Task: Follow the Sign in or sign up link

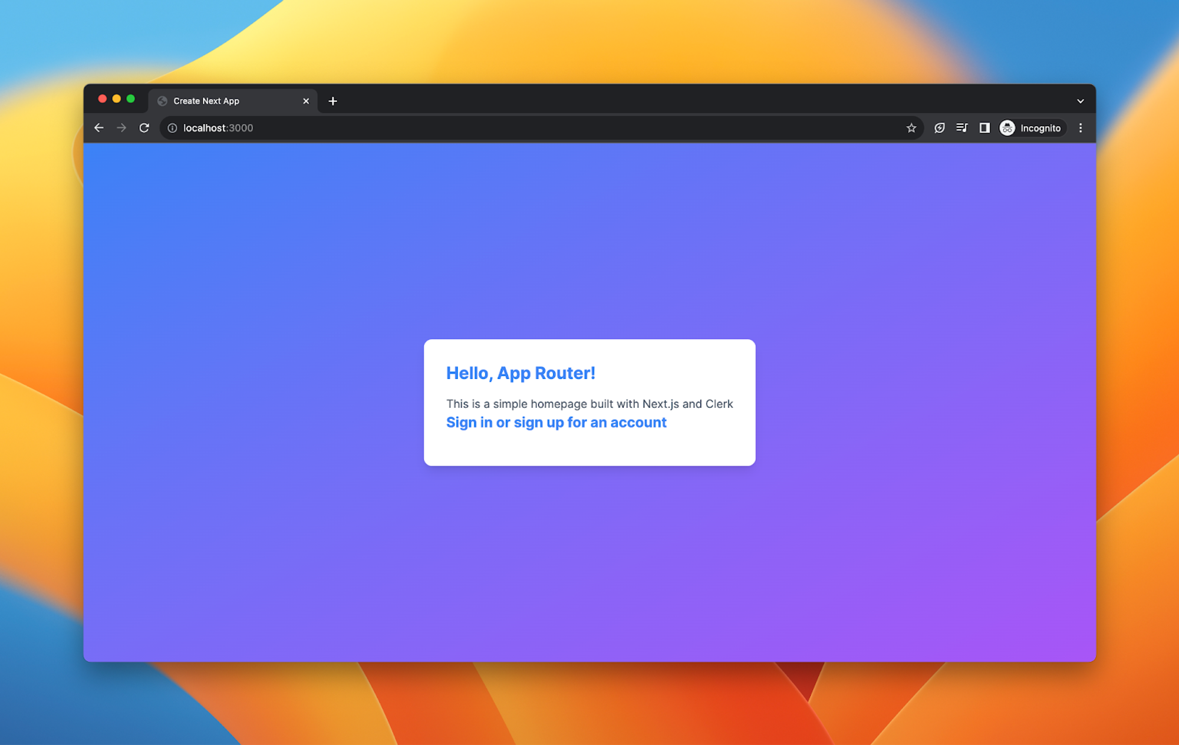Action: [556, 423]
